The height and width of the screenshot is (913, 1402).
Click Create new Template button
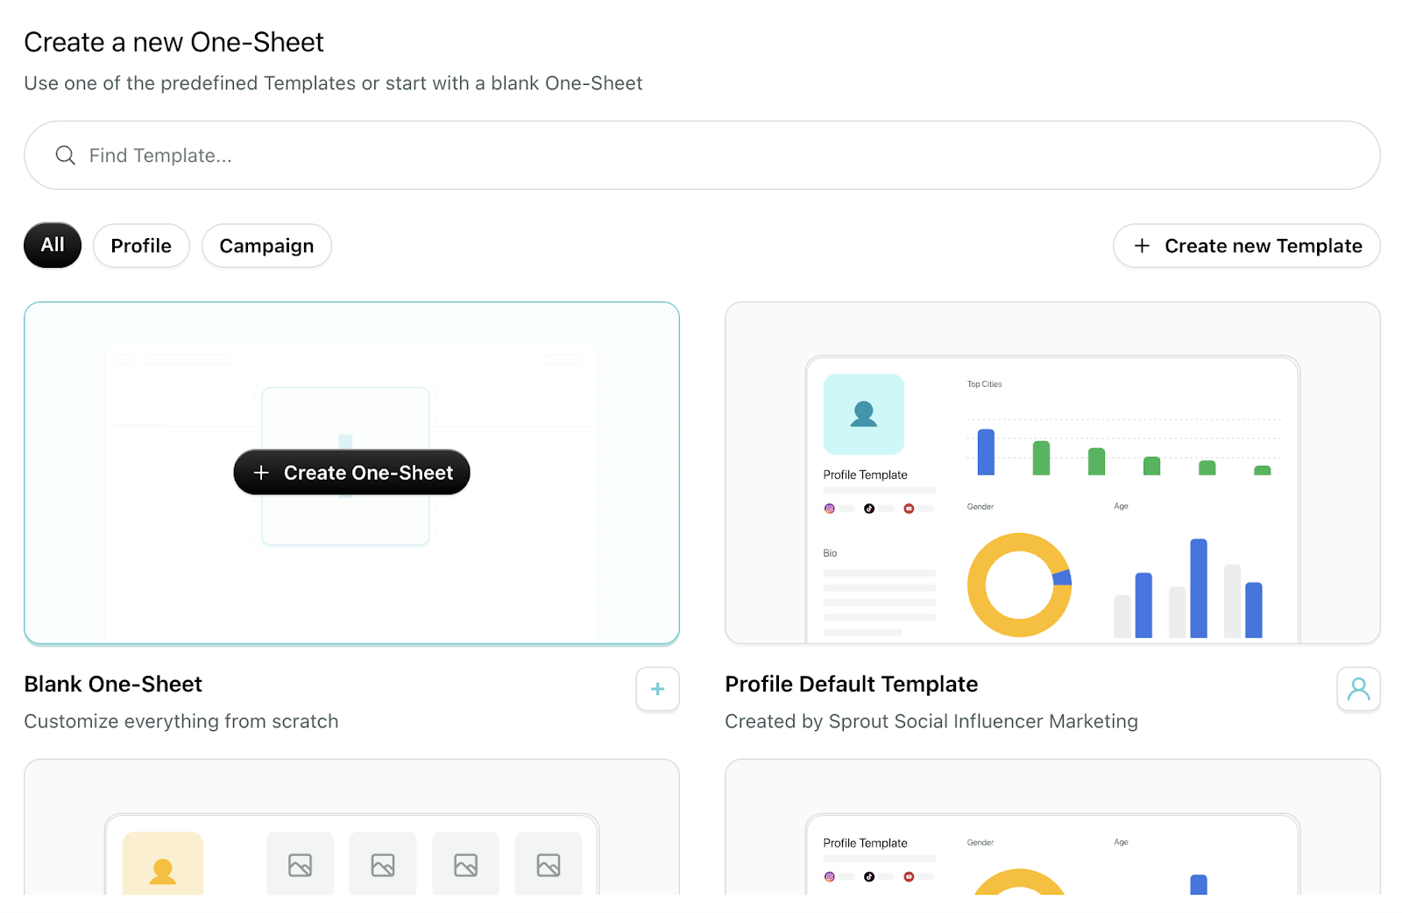pos(1246,246)
